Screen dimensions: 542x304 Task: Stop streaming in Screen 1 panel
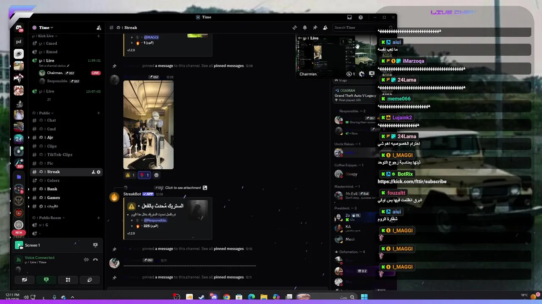[95, 245]
